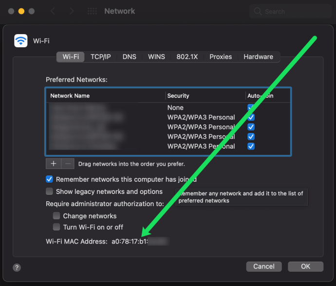The image size is (336, 286).
Task: Show all preferences via grid icon
Action: click(92, 11)
